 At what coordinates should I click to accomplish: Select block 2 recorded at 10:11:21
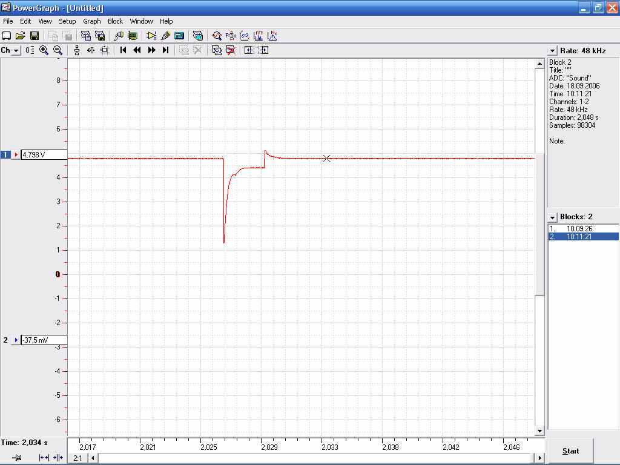(x=583, y=237)
